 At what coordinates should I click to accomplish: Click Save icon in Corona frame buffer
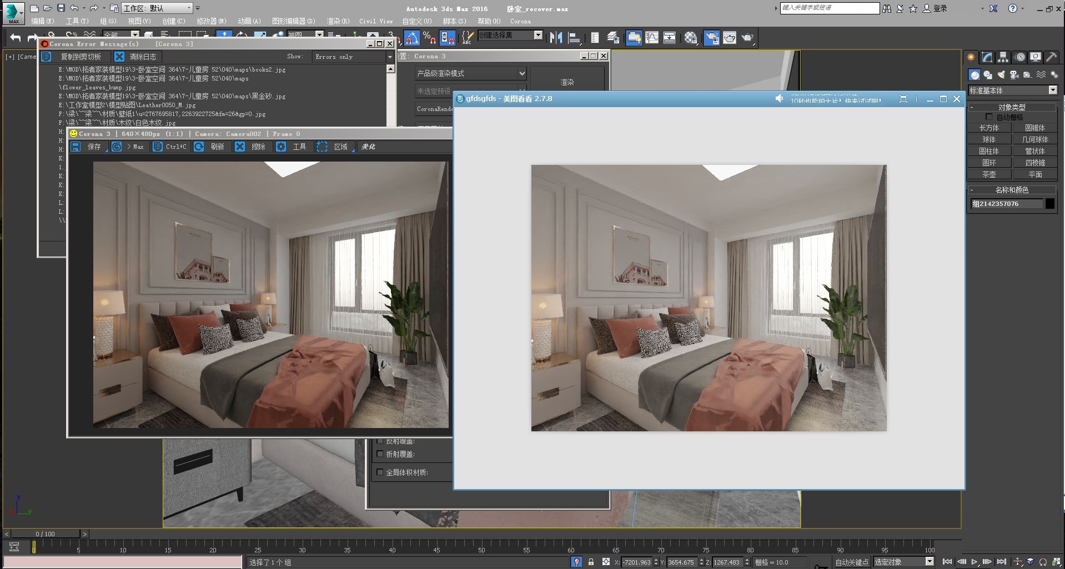coord(76,147)
